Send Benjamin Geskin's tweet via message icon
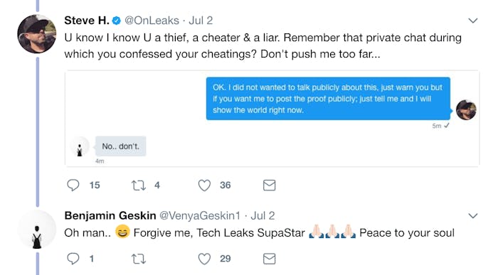This screenshot has height=275, width=498. [x=270, y=259]
